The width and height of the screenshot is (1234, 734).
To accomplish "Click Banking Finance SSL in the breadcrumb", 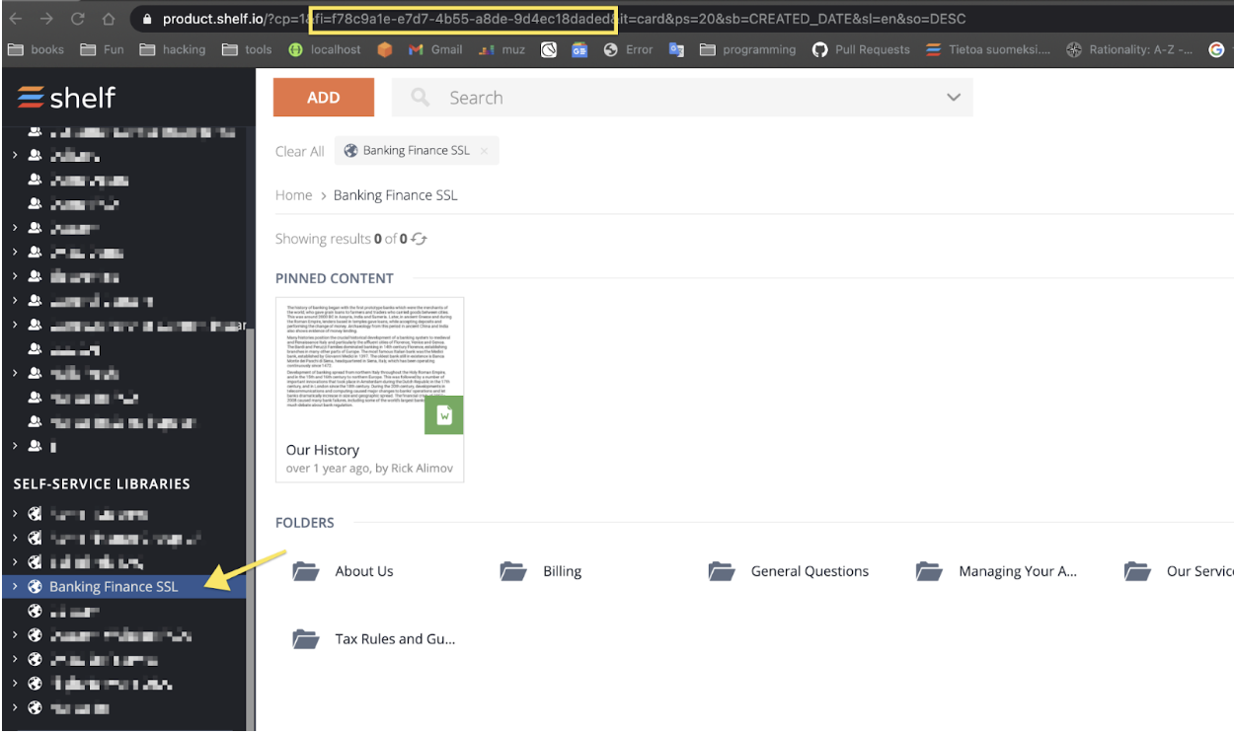I will click(396, 195).
